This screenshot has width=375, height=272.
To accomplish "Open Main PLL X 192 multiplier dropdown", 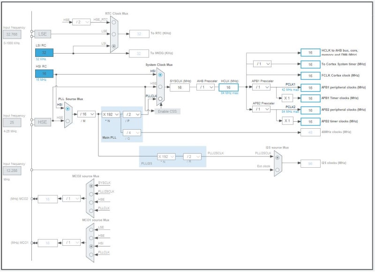I will pos(111,115).
